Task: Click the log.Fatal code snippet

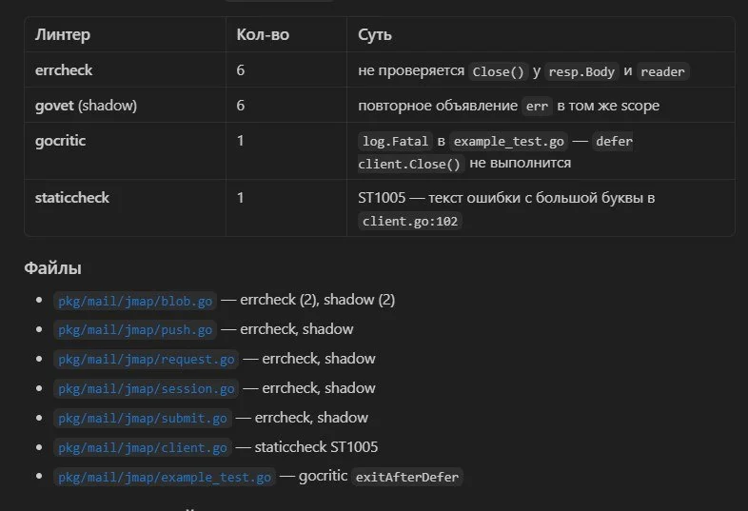Action: [395, 141]
